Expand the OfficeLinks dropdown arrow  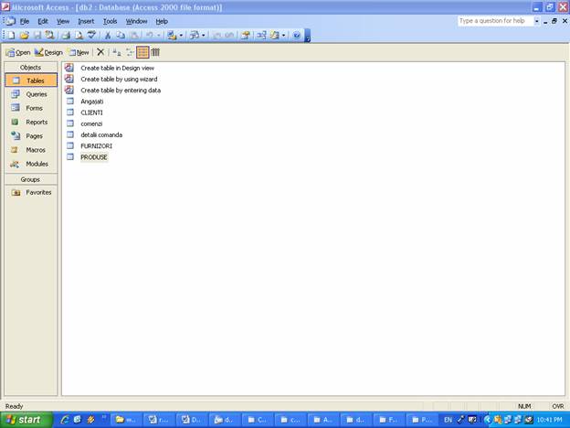pyautogui.click(x=181, y=36)
